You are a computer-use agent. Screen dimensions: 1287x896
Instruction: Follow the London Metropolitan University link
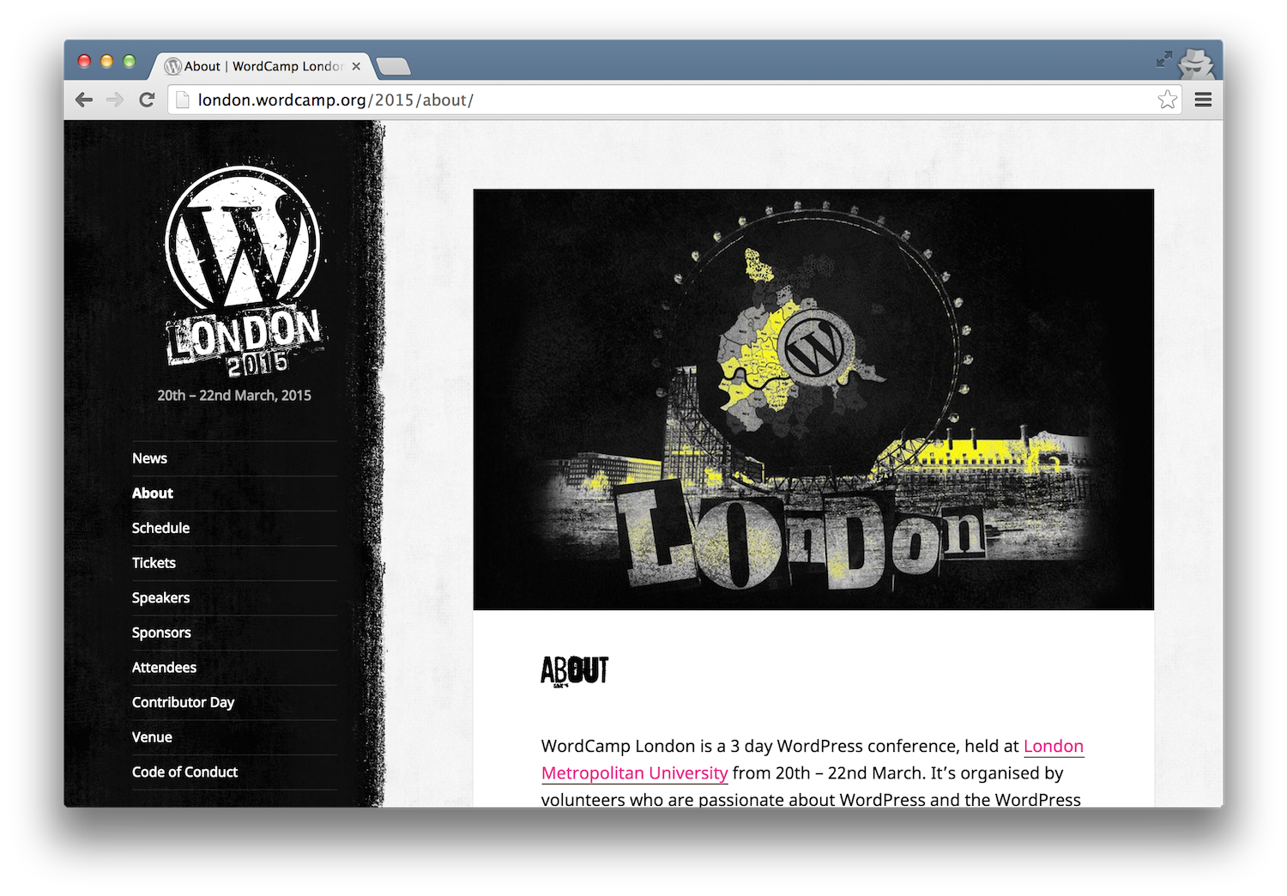pyautogui.click(x=634, y=772)
